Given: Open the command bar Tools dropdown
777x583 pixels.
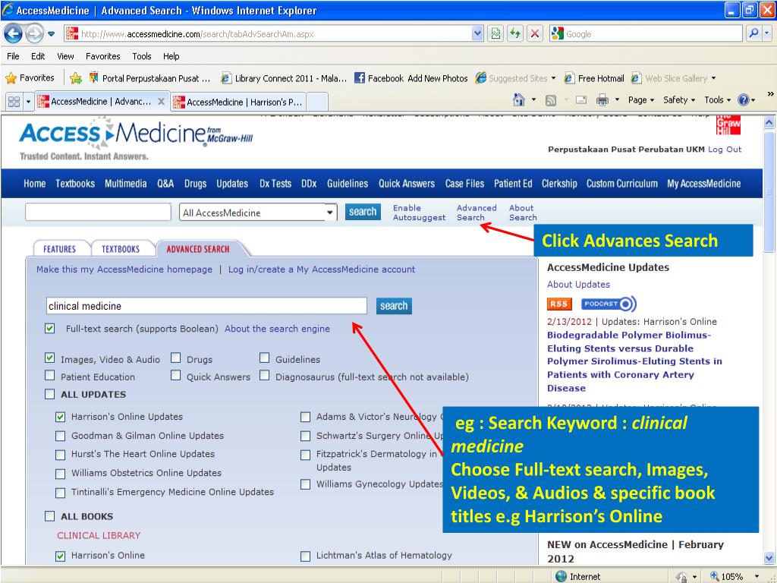Looking at the screenshot, I should [x=717, y=99].
